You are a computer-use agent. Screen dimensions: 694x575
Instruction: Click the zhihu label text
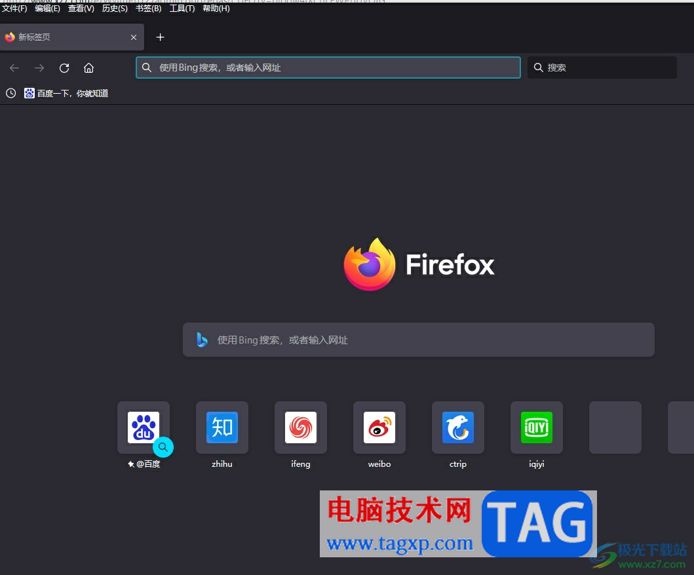[222, 464]
